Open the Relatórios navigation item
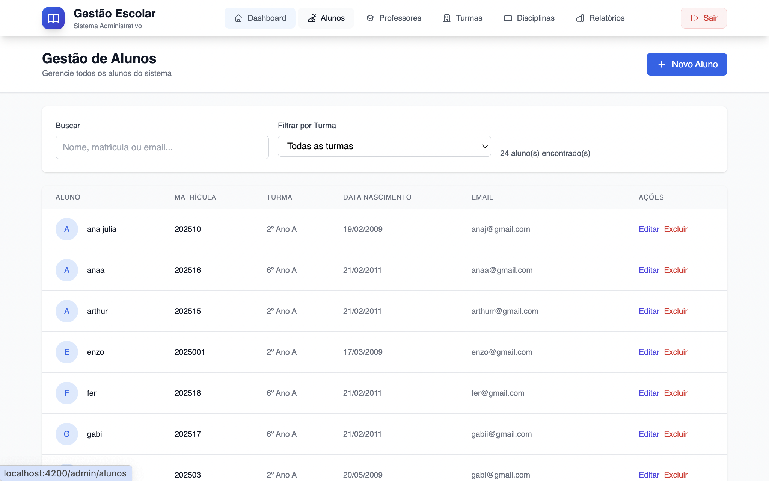 tap(600, 18)
